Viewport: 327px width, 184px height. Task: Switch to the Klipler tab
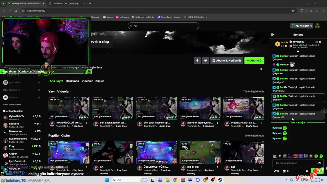pyautogui.click(x=100, y=81)
